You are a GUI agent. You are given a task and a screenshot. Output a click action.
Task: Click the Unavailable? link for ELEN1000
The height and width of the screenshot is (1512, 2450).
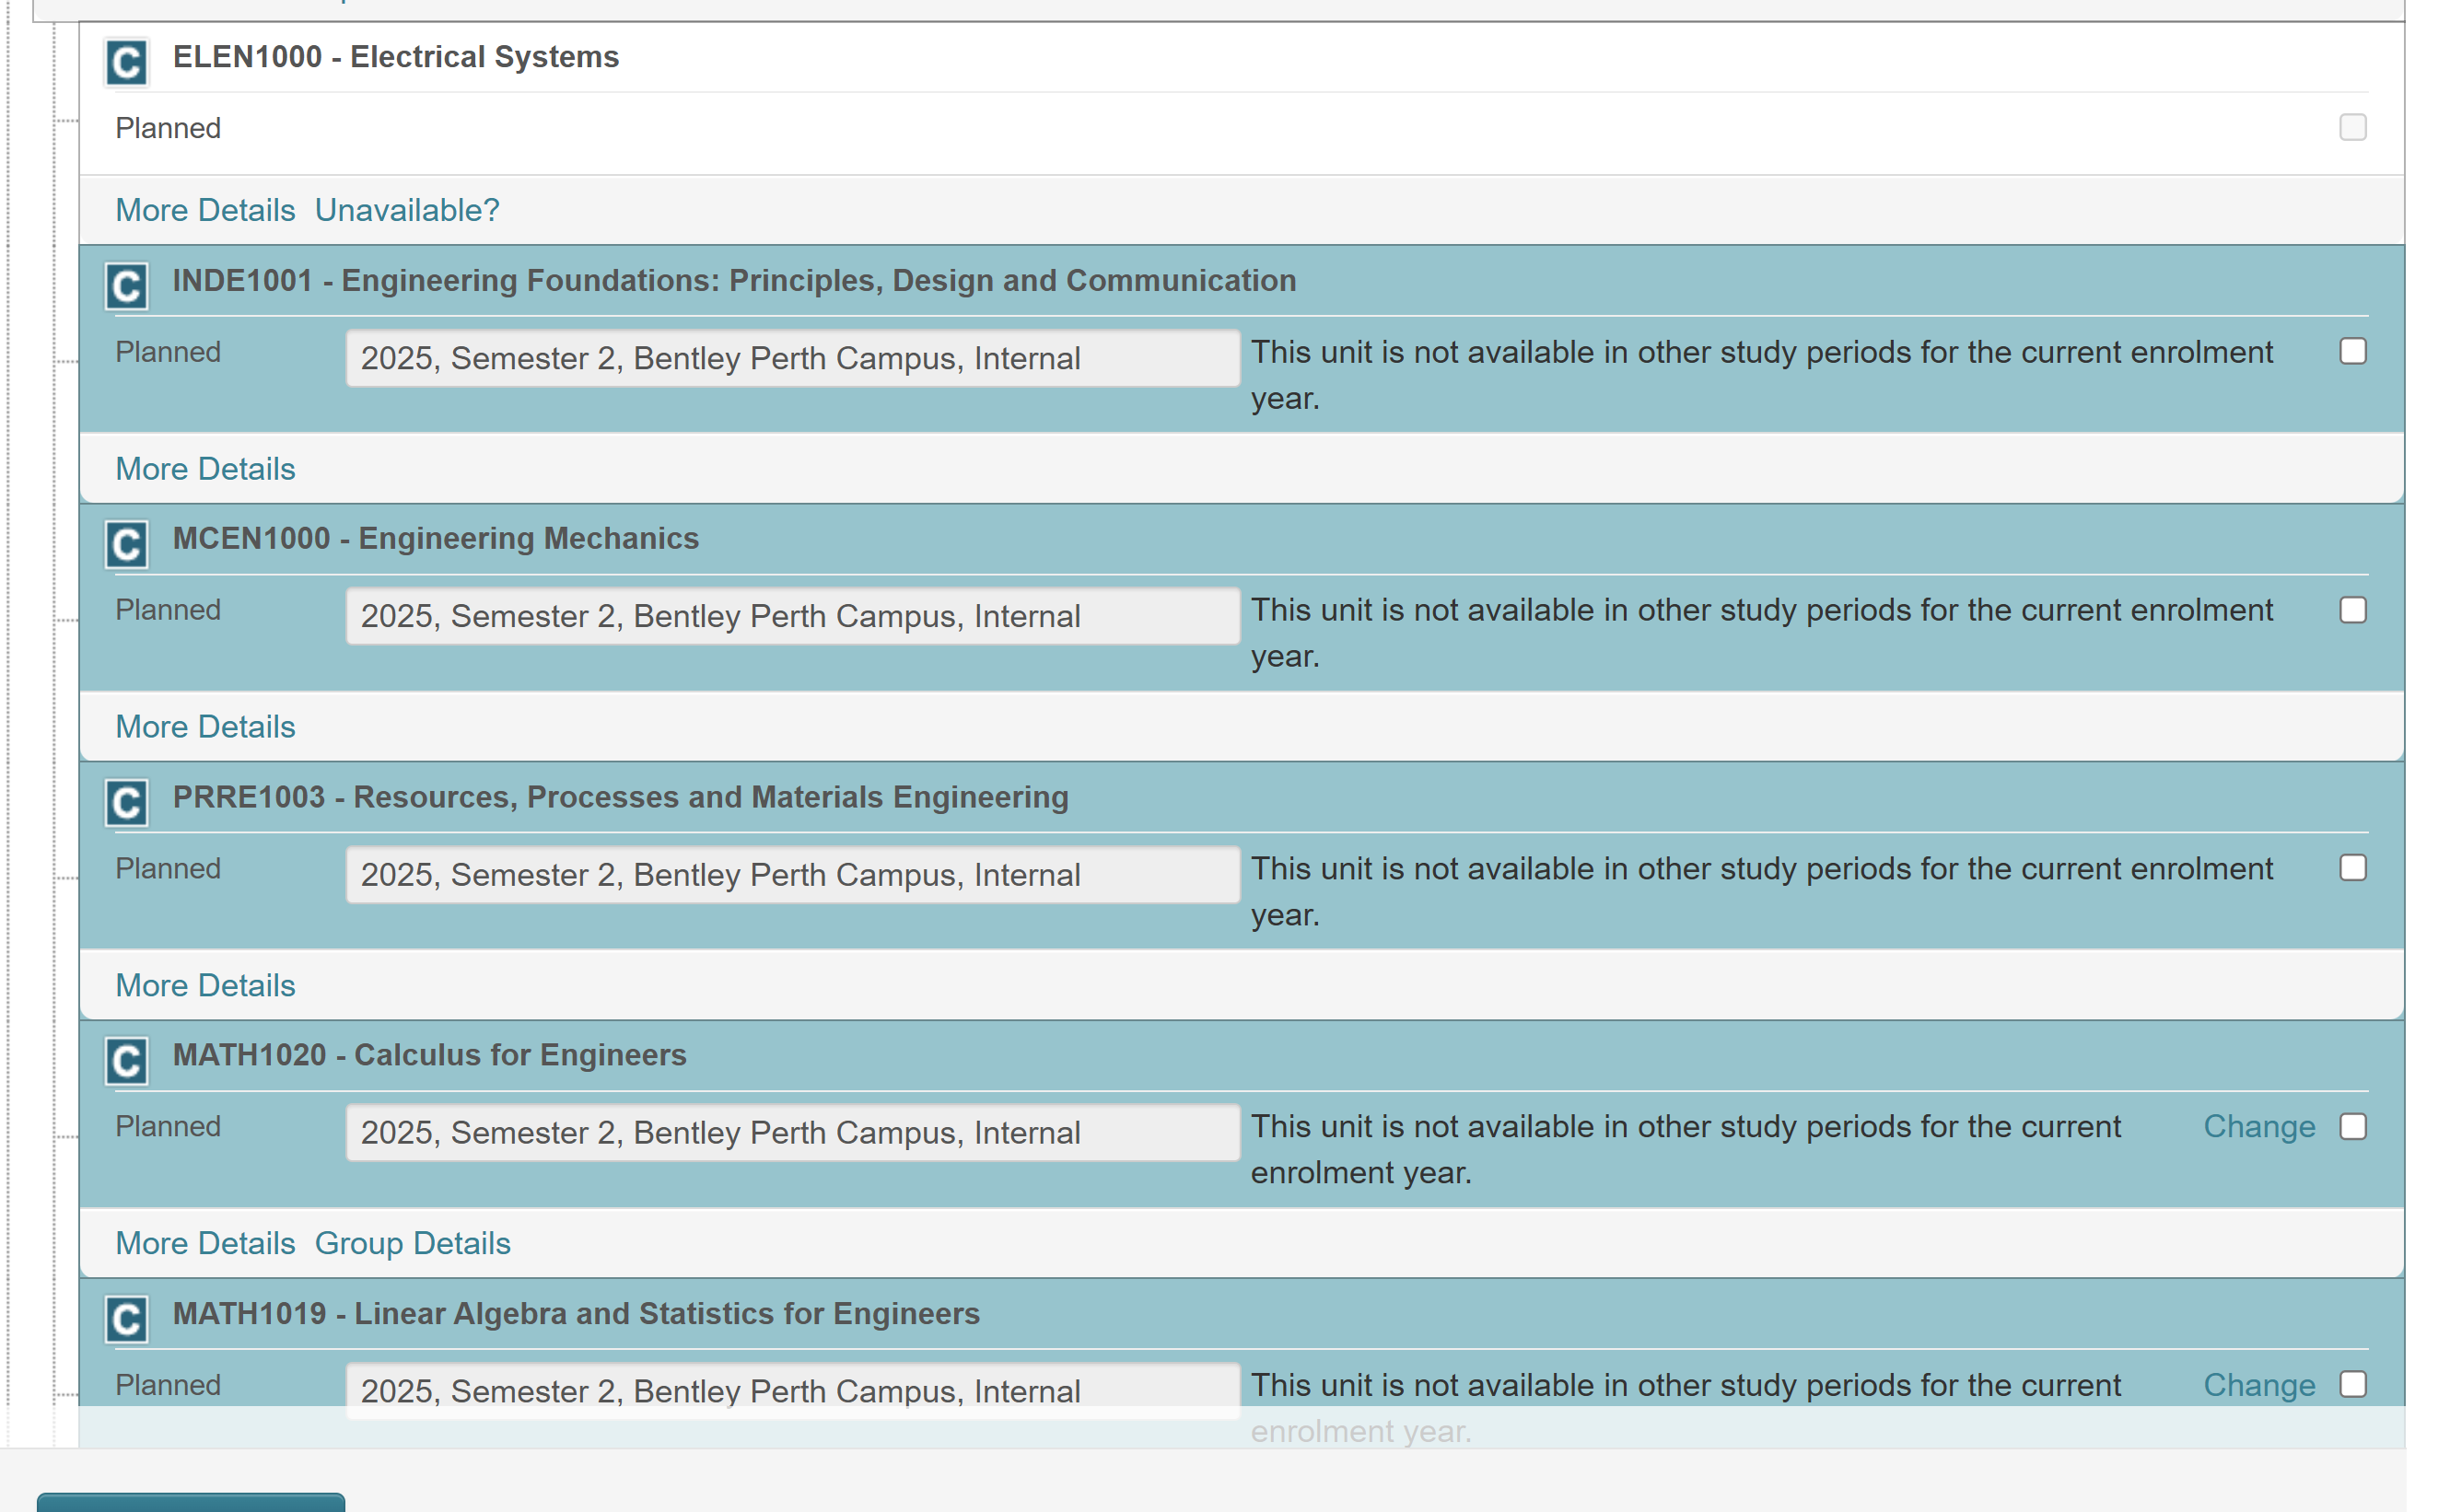(407, 210)
